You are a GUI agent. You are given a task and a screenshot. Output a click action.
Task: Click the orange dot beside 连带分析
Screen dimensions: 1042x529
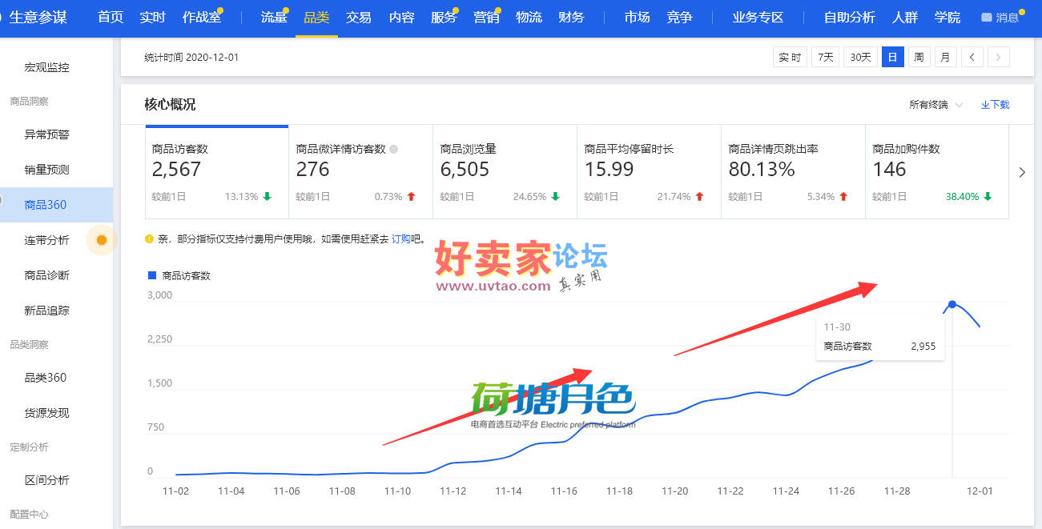point(102,240)
